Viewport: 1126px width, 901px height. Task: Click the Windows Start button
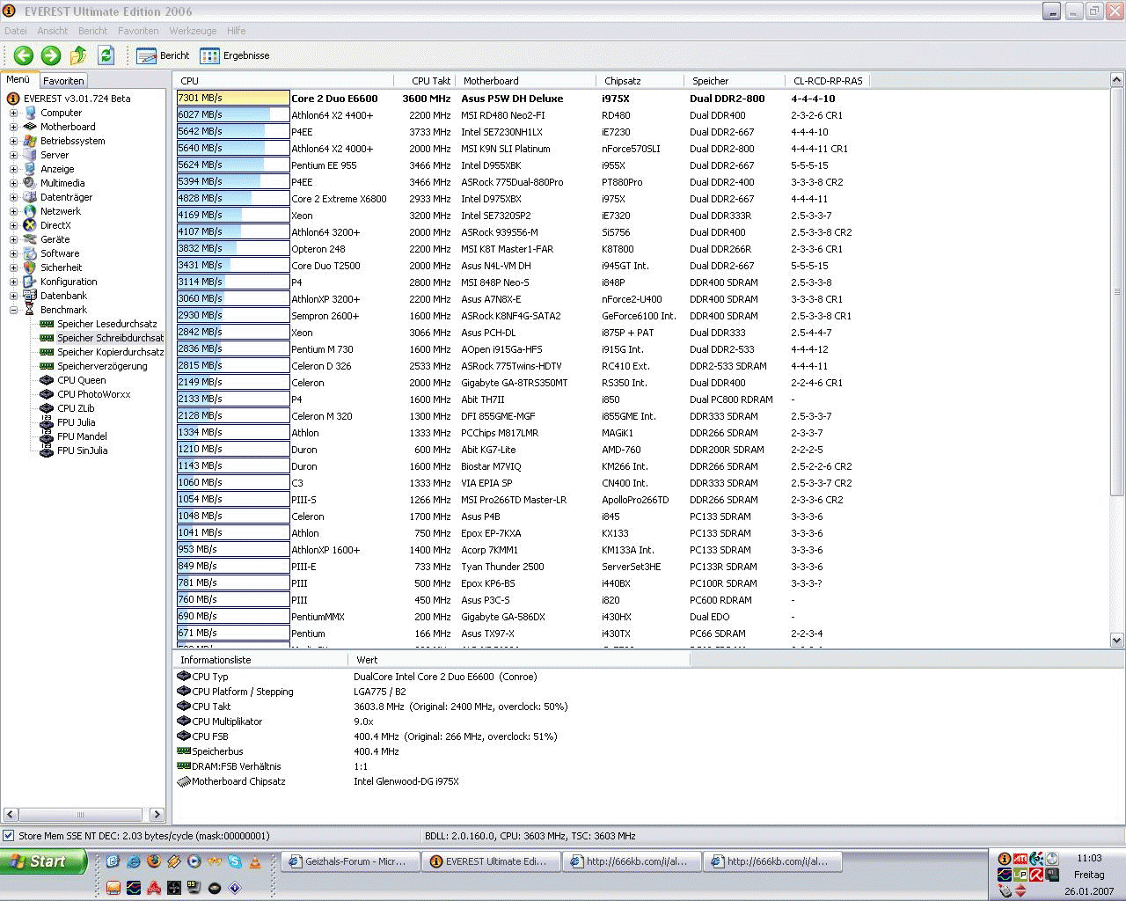click(x=43, y=861)
